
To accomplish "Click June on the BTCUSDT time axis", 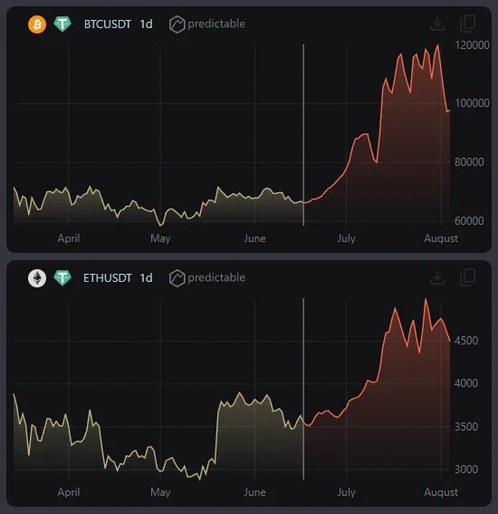I will tap(254, 238).
